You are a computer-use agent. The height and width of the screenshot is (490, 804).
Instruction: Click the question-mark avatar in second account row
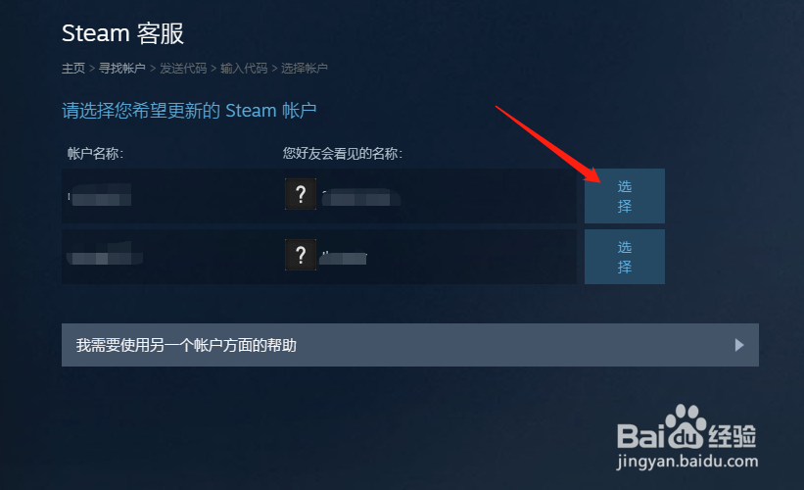pyautogui.click(x=301, y=255)
